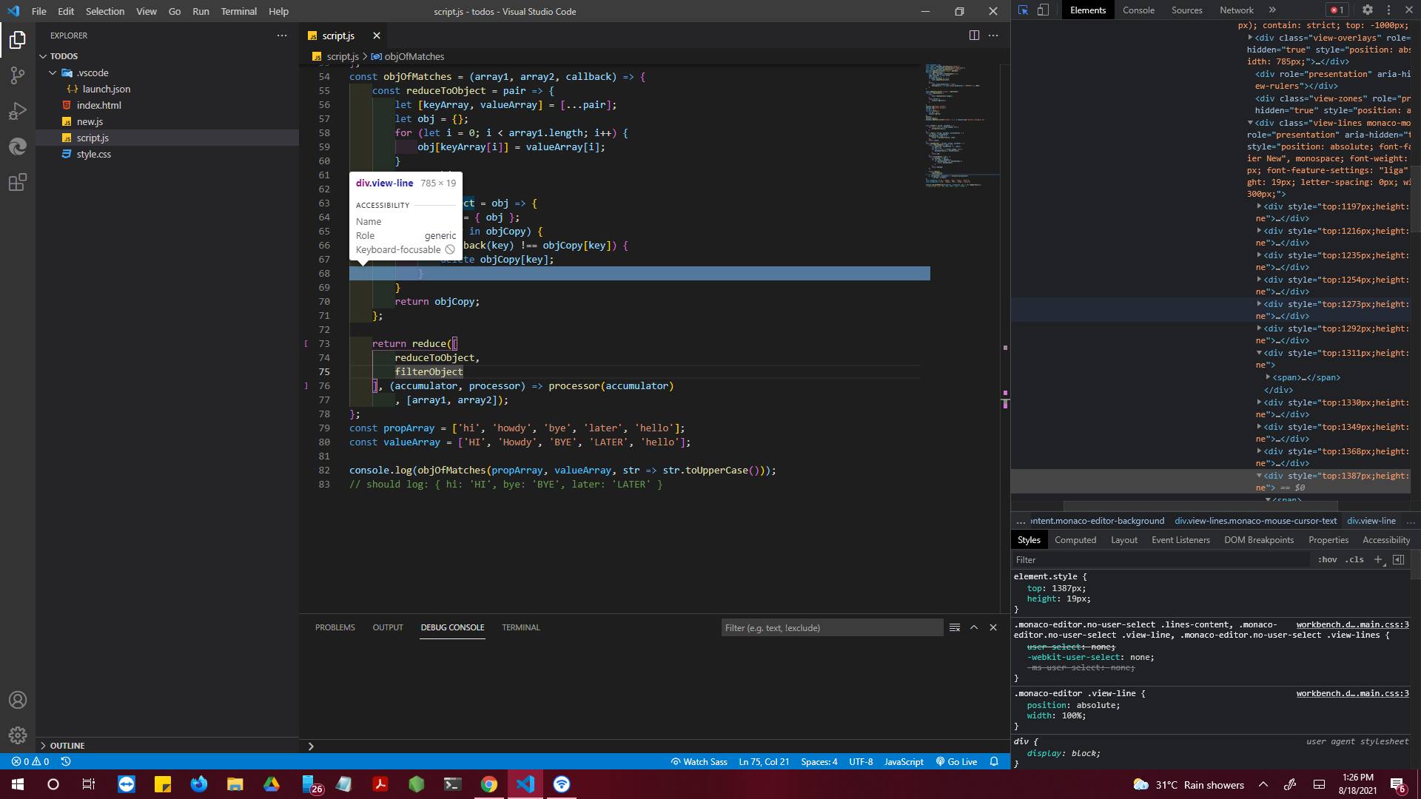Screen dimensions: 1421x799
Task: Open index.html from the explorer
Action: [x=98, y=105]
